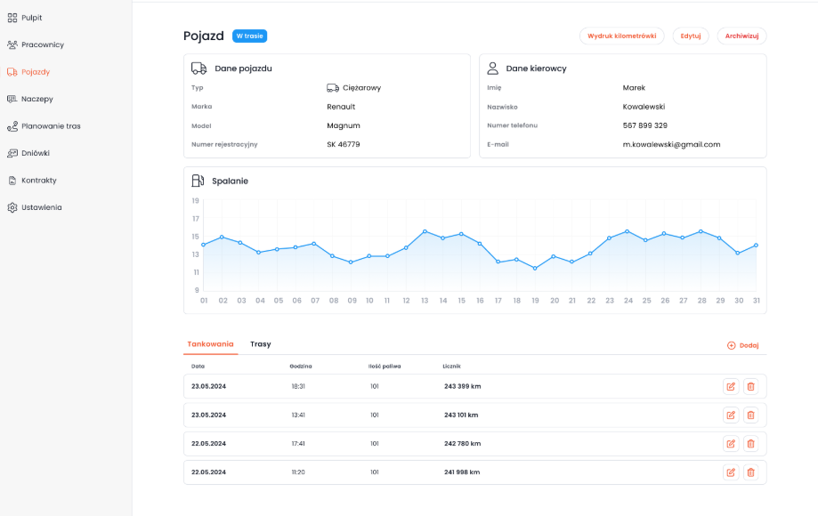Select the Naczepy trailer icon
818x516 pixels.
pos(12,99)
